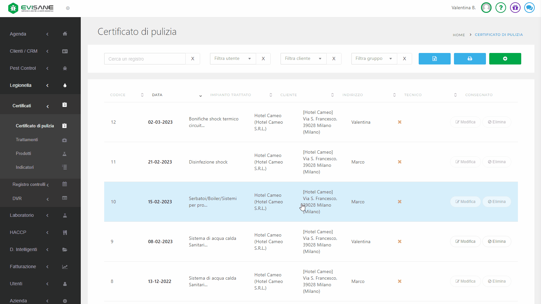Sort table by the Data column
This screenshot has height=304, width=541.
pos(157,95)
